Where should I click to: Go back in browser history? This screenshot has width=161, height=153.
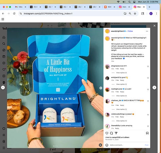coord(3,14)
